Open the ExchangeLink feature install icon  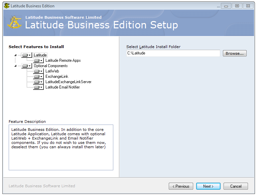coord(38,76)
